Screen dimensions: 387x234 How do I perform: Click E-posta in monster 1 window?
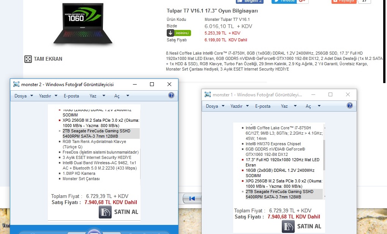(263, 106)
